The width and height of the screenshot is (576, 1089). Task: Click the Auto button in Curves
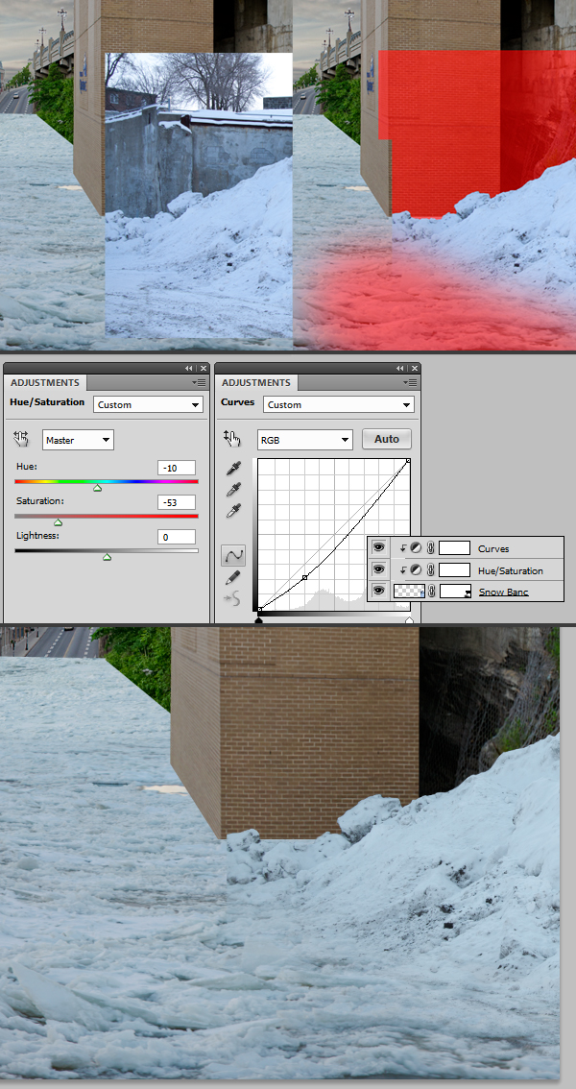pyautogui.click(x=387, y=439)
